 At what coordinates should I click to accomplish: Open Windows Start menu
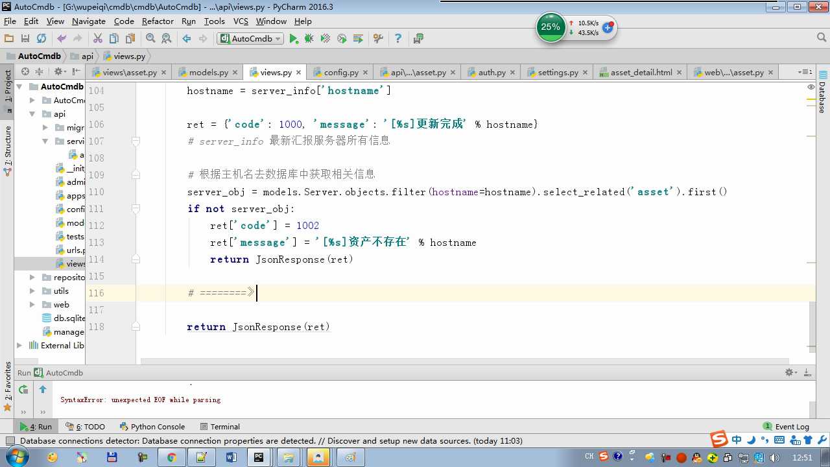(16, 457)
